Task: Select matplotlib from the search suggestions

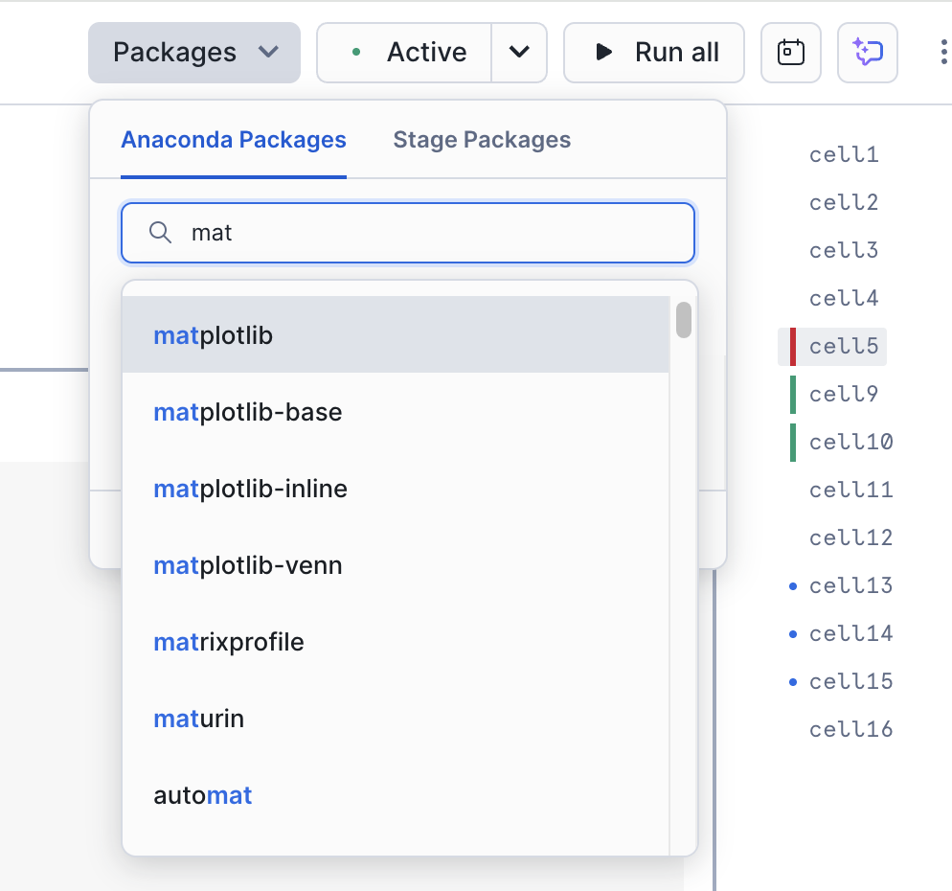Action: click(x=213, y=335)
